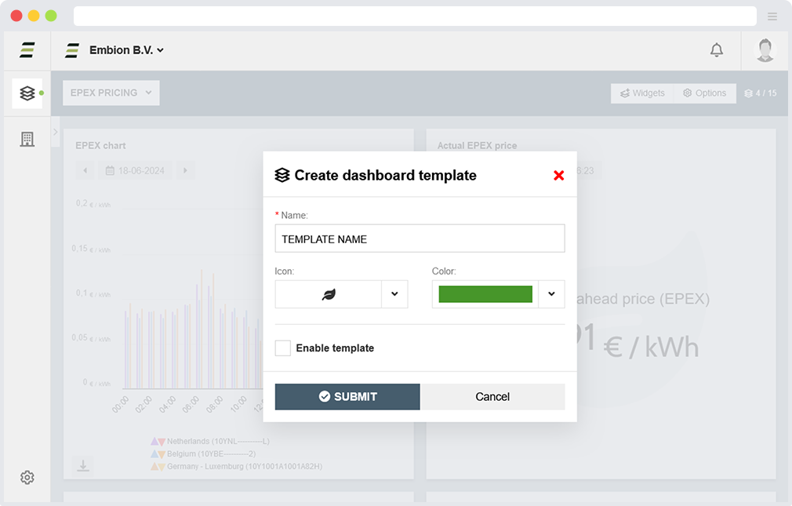The width and height of the screenshot is (792, 506).
Task: Open the buildings icon in sidebar
Action: 27,140
